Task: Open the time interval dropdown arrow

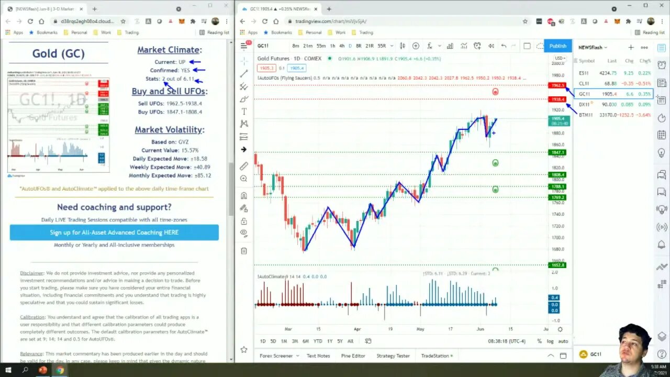Action: point(392,46)
